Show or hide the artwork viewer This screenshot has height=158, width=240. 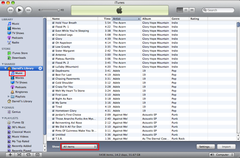(37, 155)
